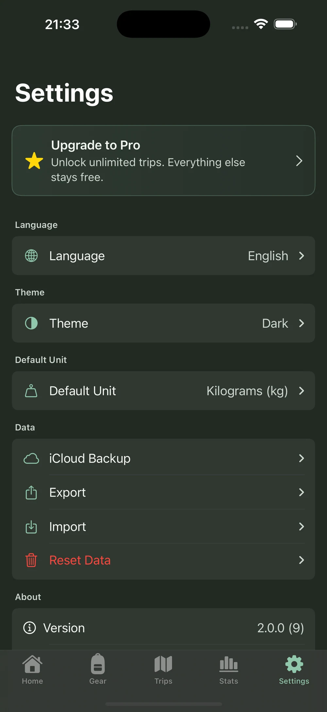Tap the yellow star Pro icon
The height and width of the screenshot is (712, 327).
(x=34, y=161)
